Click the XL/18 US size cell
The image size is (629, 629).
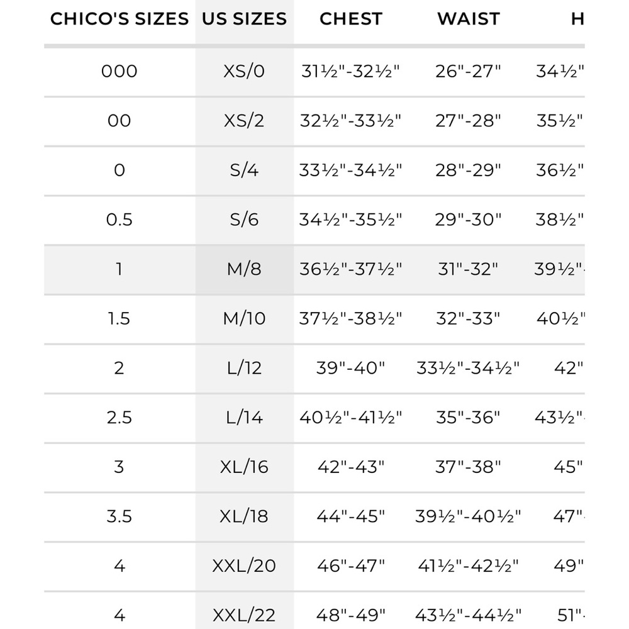244,516
